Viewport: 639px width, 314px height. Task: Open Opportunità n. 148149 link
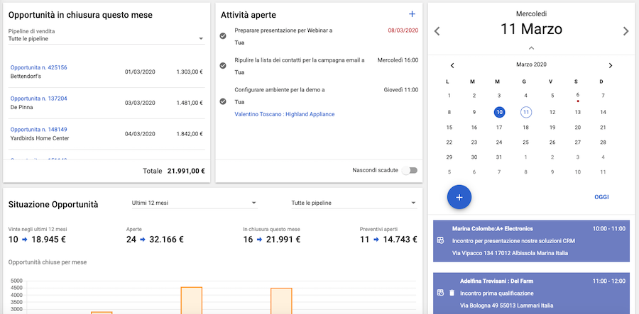(x=39, y=129)
